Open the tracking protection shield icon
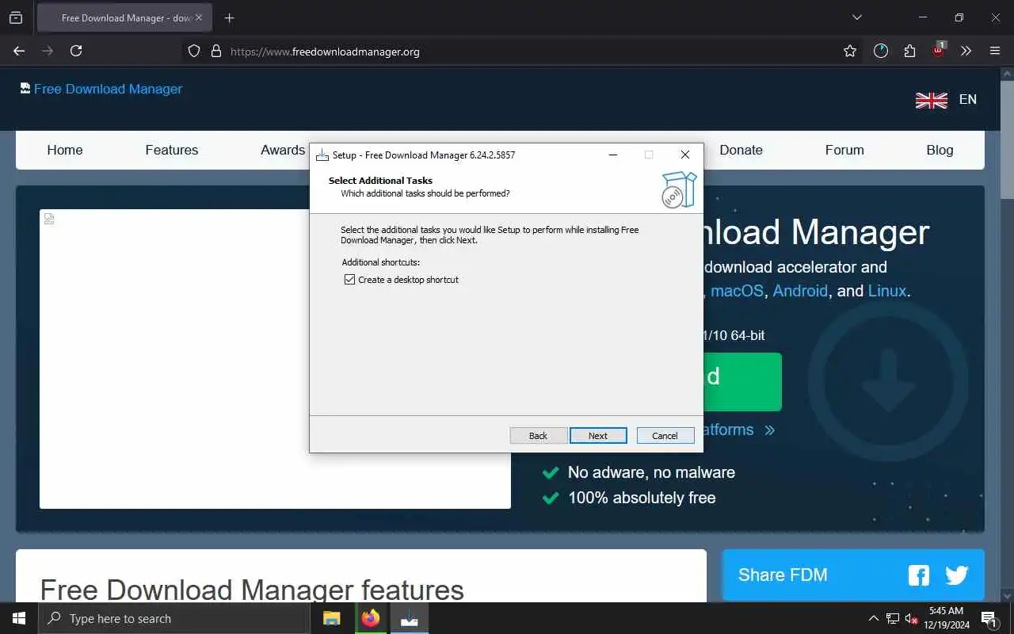This screenshot has width=1014, height=634. (x=193, y=51)
